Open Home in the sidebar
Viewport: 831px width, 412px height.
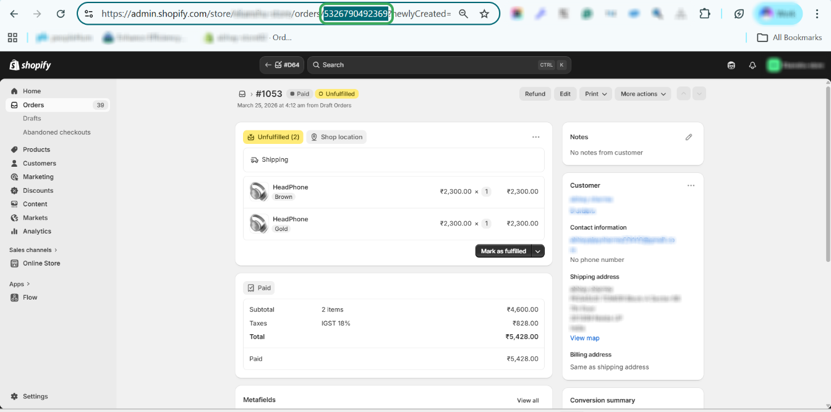[32, 91]
